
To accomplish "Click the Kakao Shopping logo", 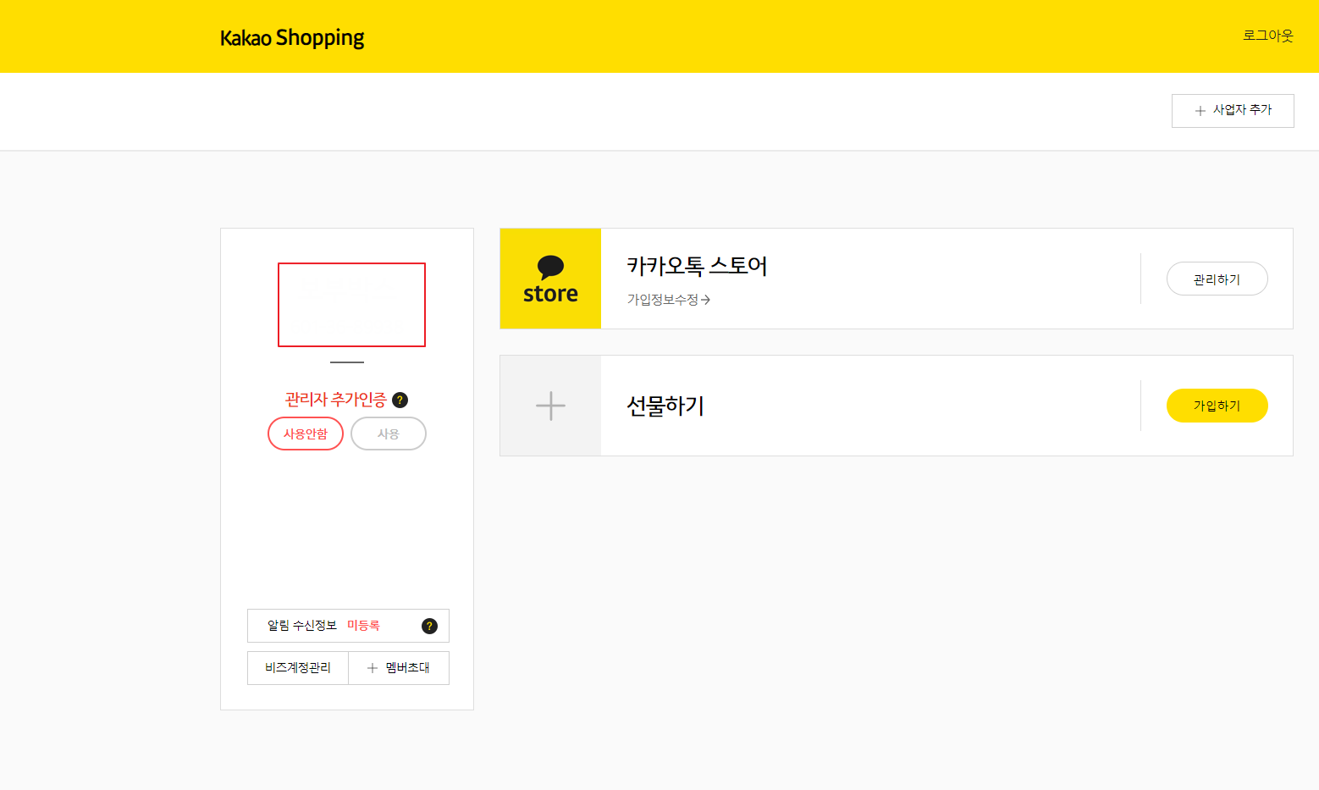I will pyautogui.click(x=292, y=38).
